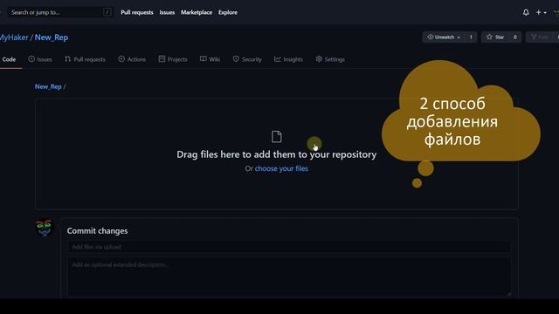Viewport: 559px width, 314px height.
Task: Switch to the Security tab
Action: click(247, 59)
